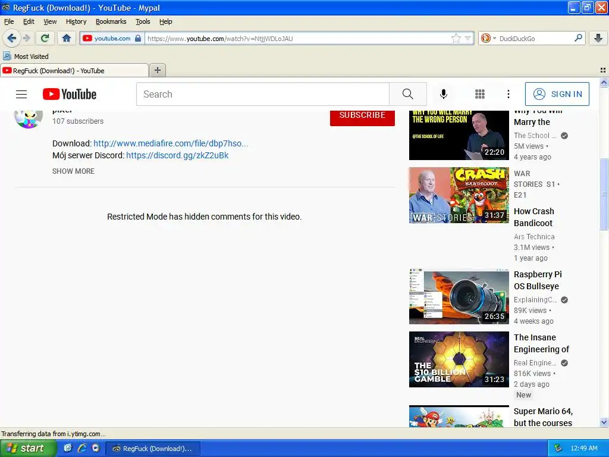Open YouTube settings three-dot menu

point(508,94)
